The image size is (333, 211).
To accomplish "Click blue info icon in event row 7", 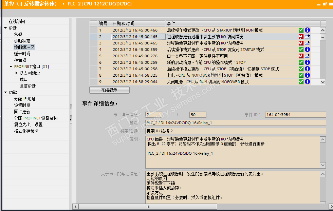I will pyautogui.click(x=307, y=69).
